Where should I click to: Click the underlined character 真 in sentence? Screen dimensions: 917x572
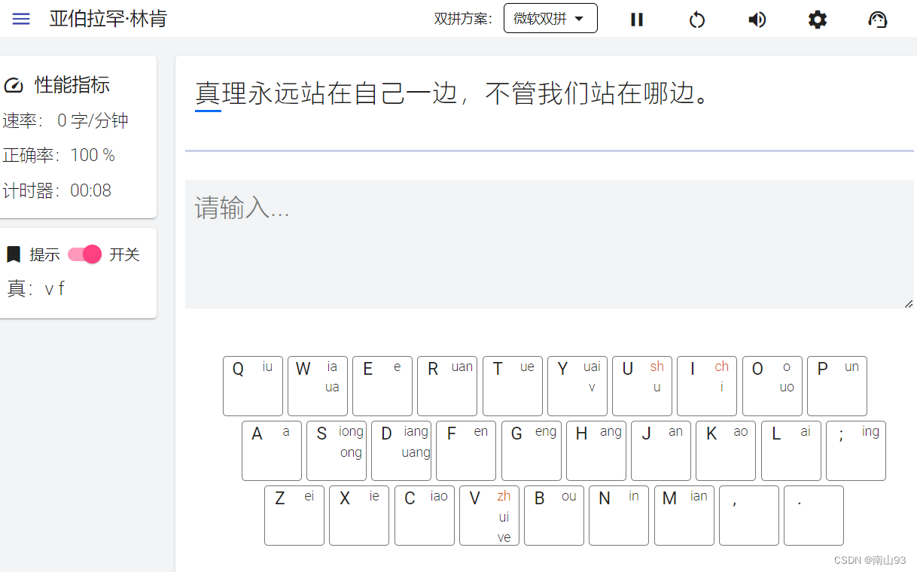click(x=209, y=94)
